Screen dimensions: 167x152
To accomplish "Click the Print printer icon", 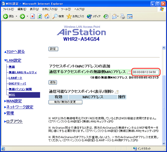I will pos(123,16).
